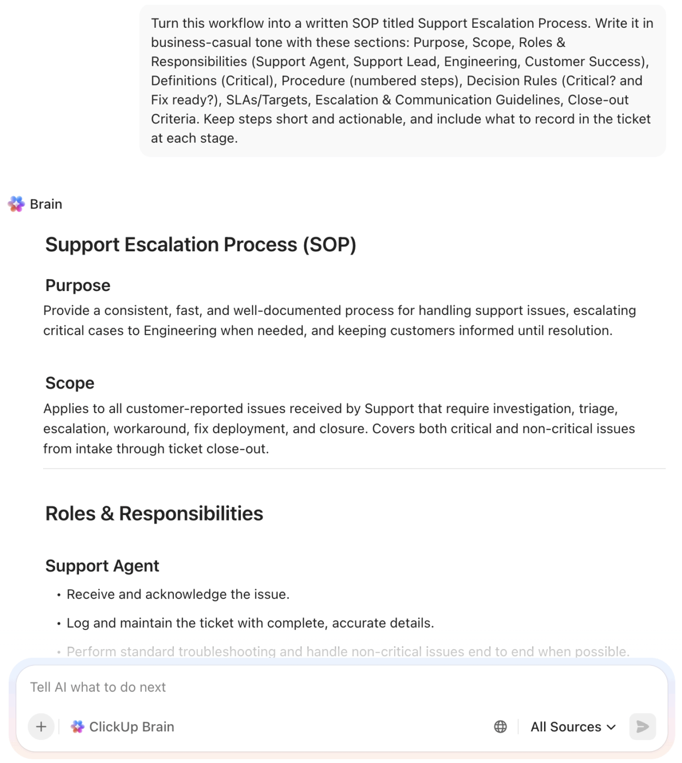
Task: Click the "Support Escalation Process (SOP)" title
Action: pos(201,245)
